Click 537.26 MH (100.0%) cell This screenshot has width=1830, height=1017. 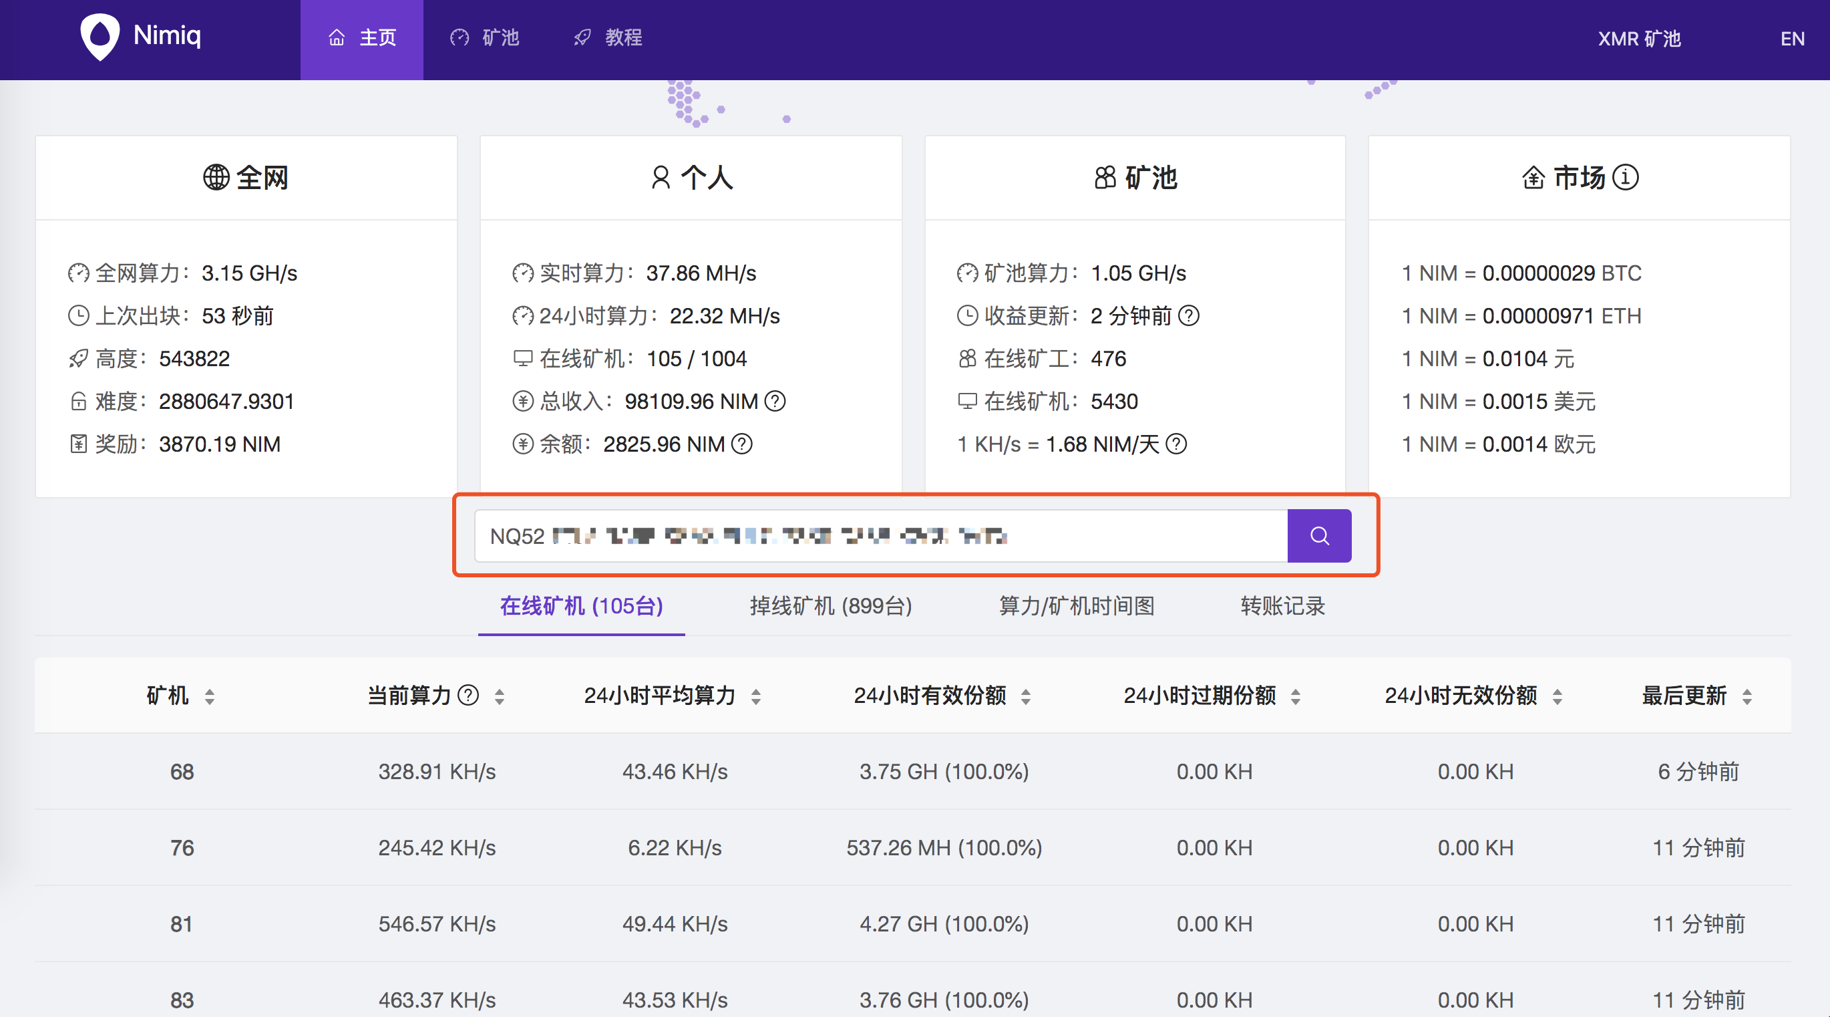coord(944,848)
